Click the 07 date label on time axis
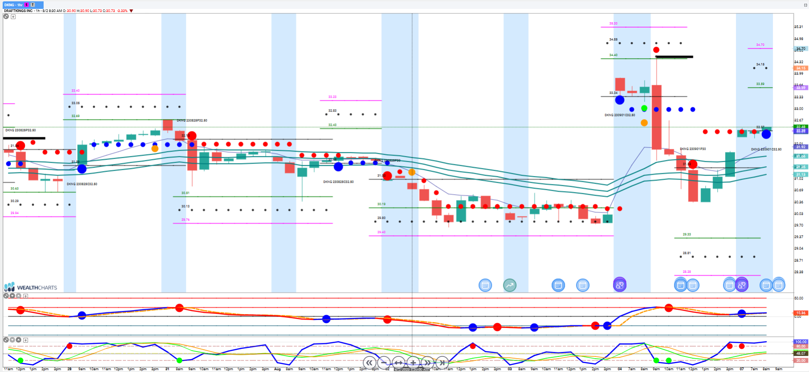This screenshot has width=809, height=372. click(x=741, y=369)
